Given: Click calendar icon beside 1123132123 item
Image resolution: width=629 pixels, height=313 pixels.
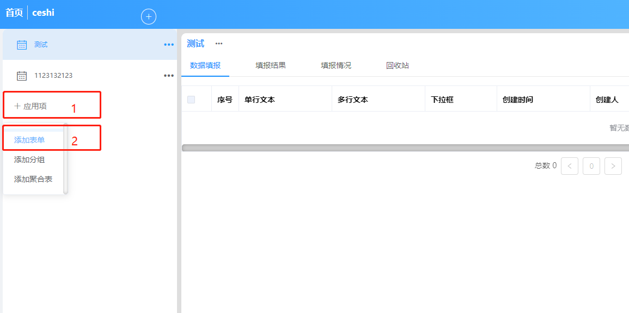Looking at the screenshot, I should coord(22,76).
